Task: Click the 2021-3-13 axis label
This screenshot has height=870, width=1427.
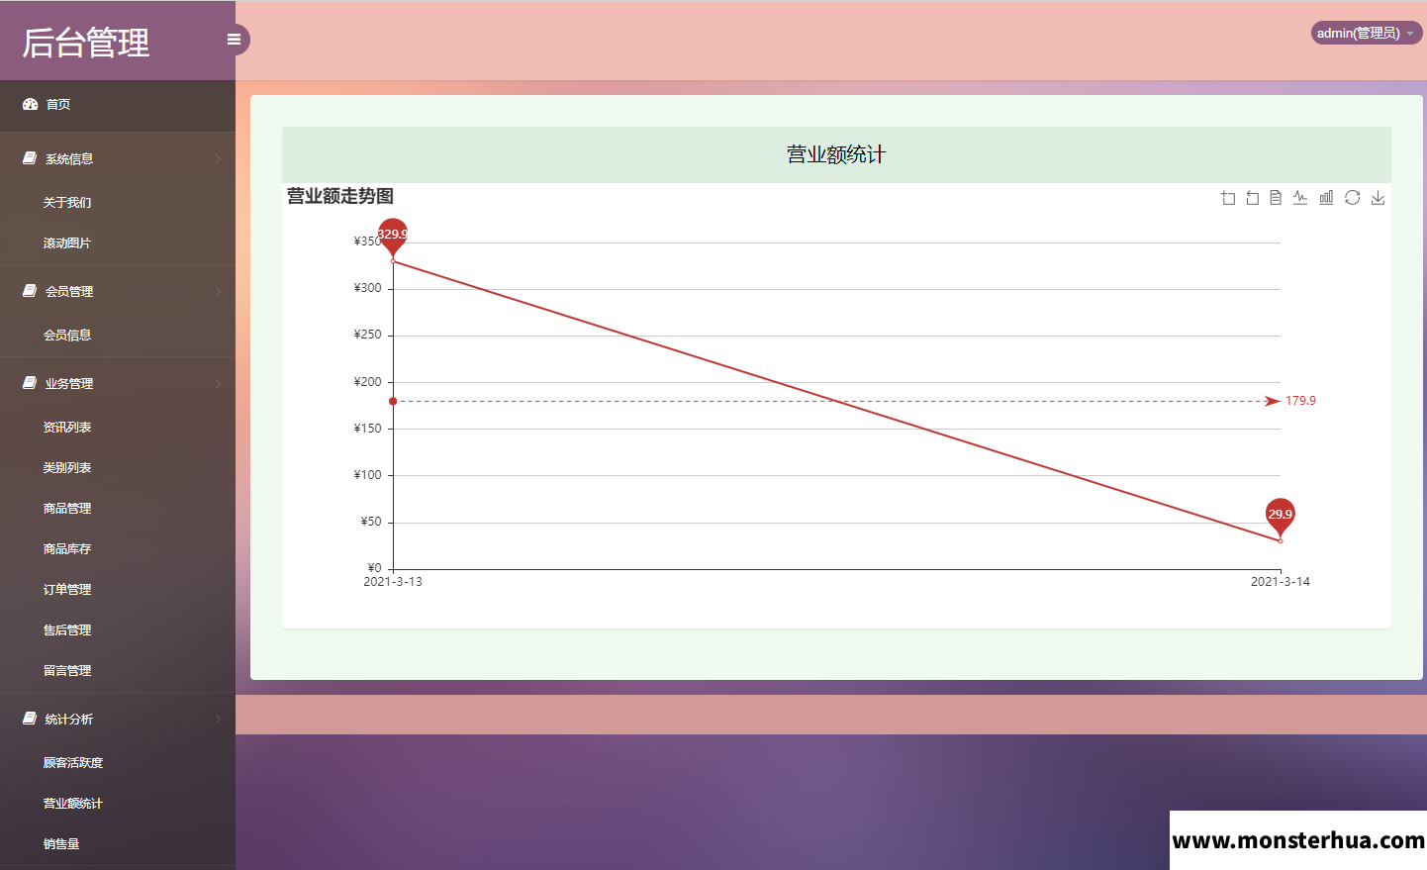Action: point(393,582)
